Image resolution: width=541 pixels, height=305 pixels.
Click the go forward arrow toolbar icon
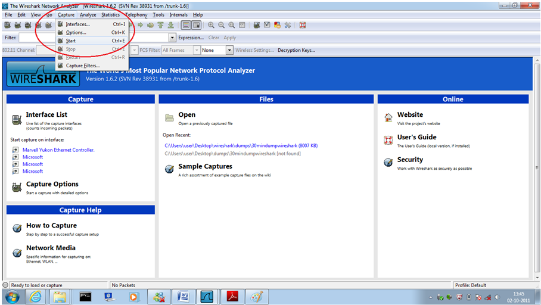point(141,25)
